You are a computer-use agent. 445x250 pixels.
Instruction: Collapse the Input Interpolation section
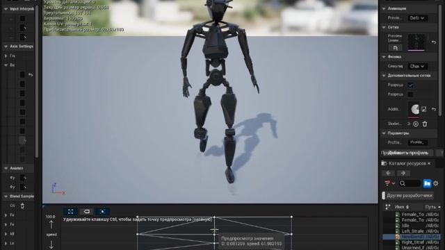6,9
